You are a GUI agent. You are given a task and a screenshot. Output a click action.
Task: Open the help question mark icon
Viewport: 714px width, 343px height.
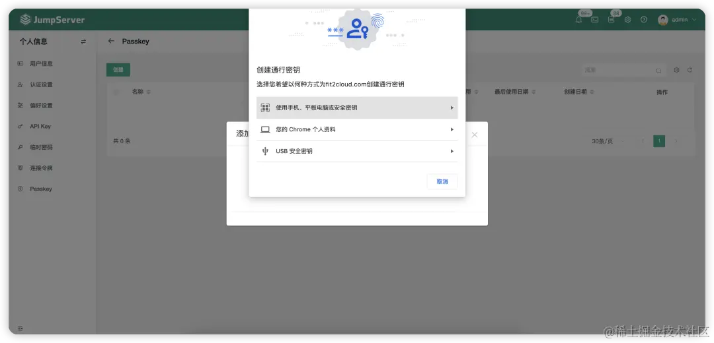[x=644, y=20]
